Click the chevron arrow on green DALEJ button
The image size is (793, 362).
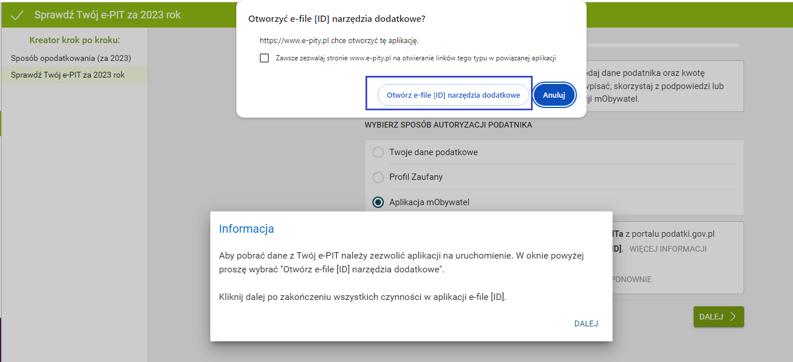point(733,317)
